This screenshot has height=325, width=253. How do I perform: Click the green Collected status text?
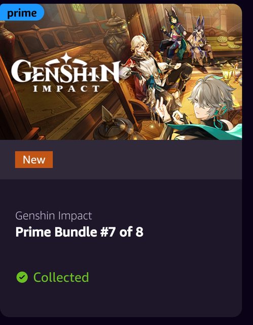click(61, 277)
